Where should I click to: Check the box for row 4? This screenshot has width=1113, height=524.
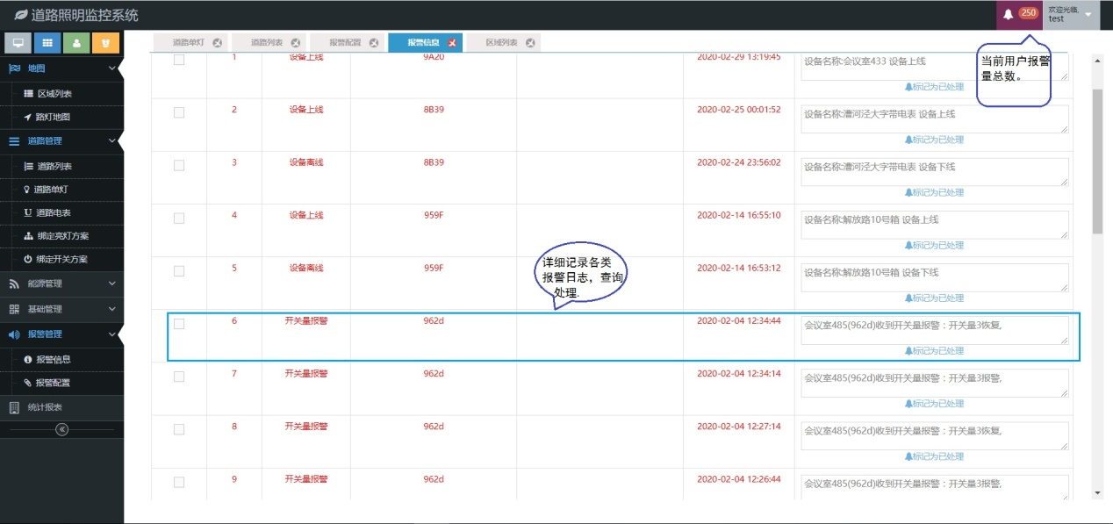coord(179,219)
